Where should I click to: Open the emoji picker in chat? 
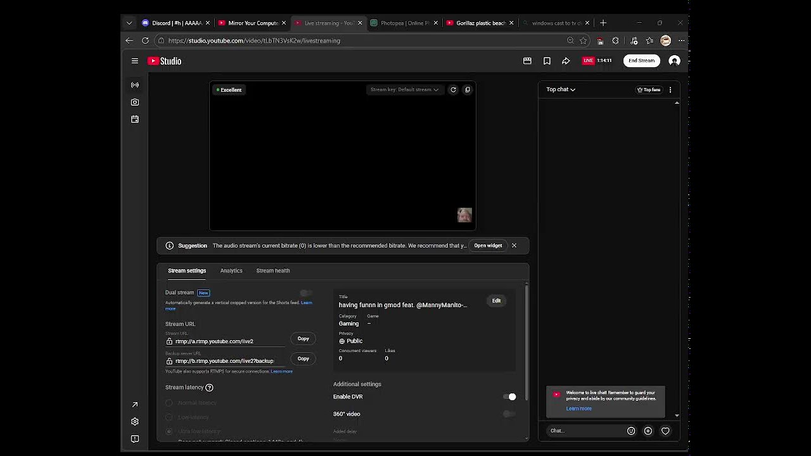631,431
